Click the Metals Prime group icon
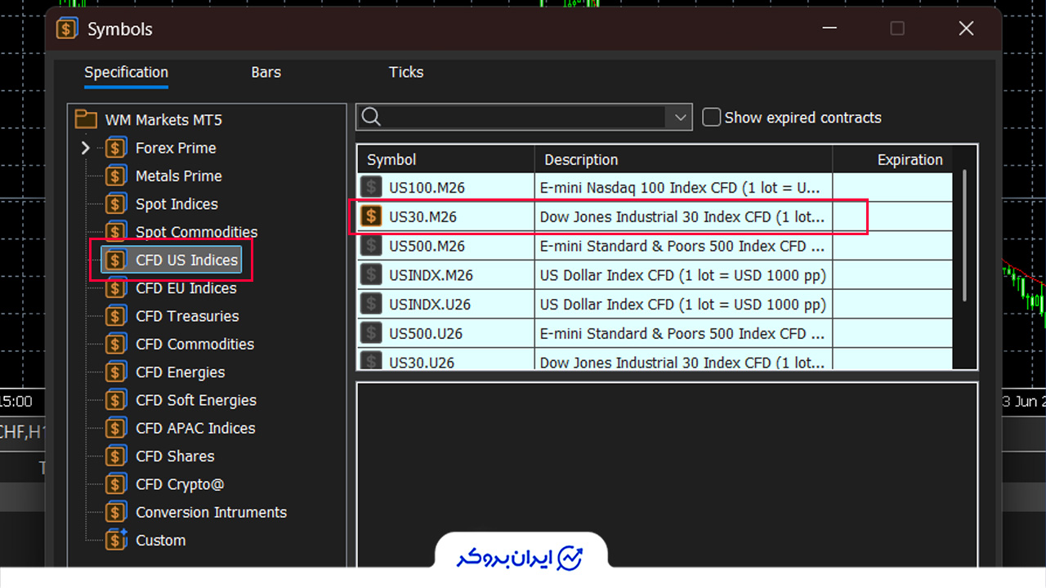1046x588 pixels. (x=116, y=176)
